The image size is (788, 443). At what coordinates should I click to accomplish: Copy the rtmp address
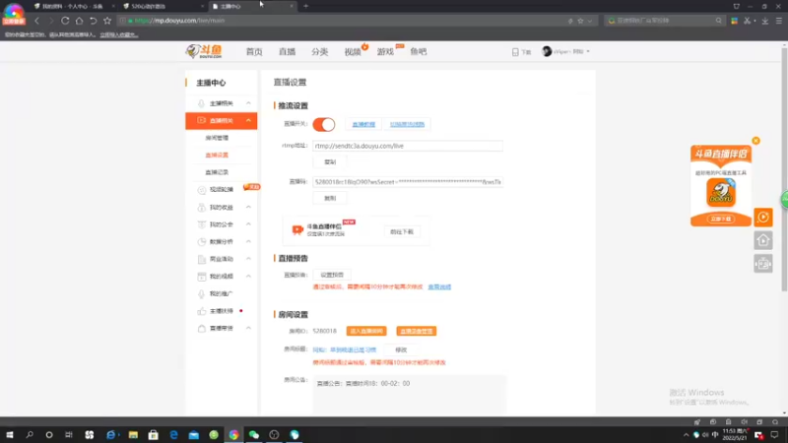330,161
